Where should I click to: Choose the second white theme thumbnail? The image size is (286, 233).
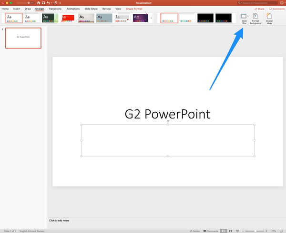32,18
